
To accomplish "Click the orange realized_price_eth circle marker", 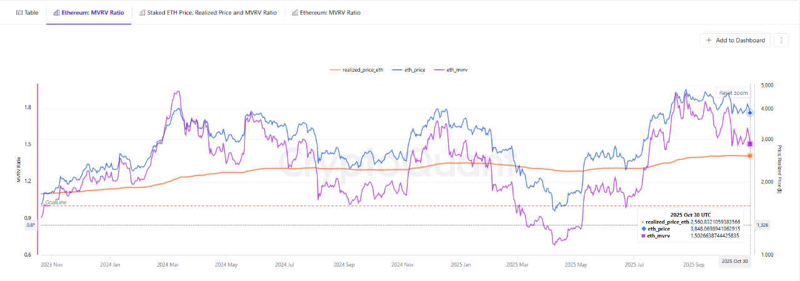I will [750, 155].
